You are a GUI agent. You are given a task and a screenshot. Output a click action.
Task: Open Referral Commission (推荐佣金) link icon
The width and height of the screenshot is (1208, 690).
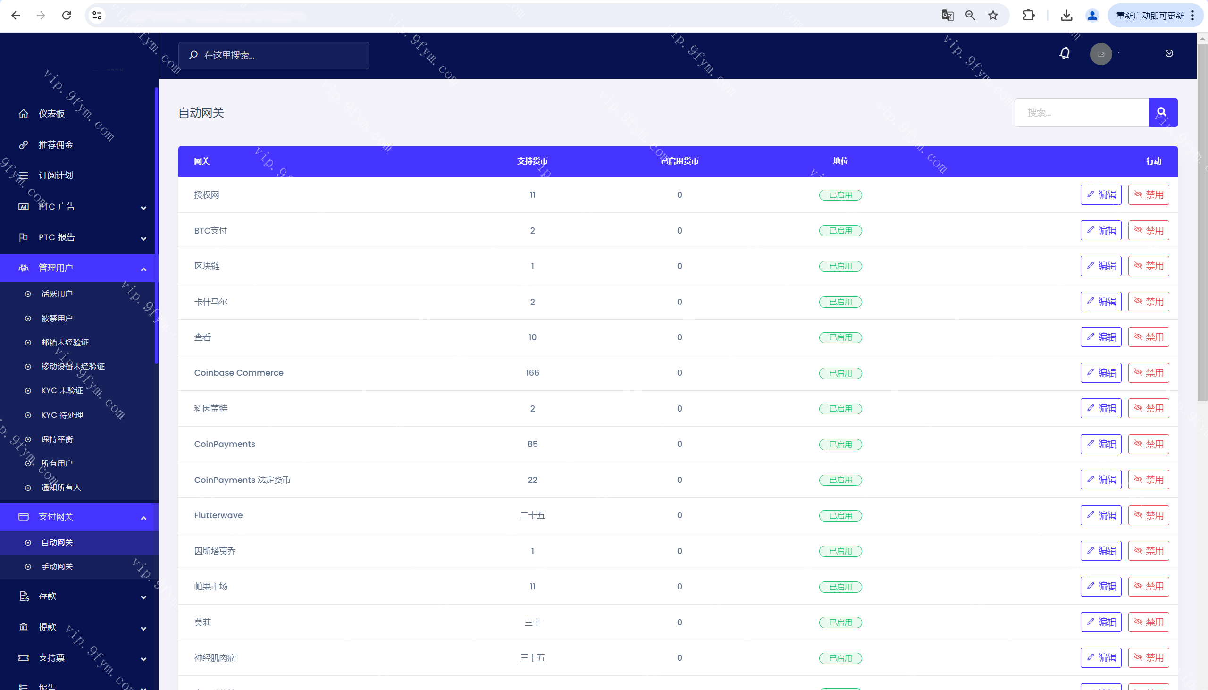pos(23,144)
